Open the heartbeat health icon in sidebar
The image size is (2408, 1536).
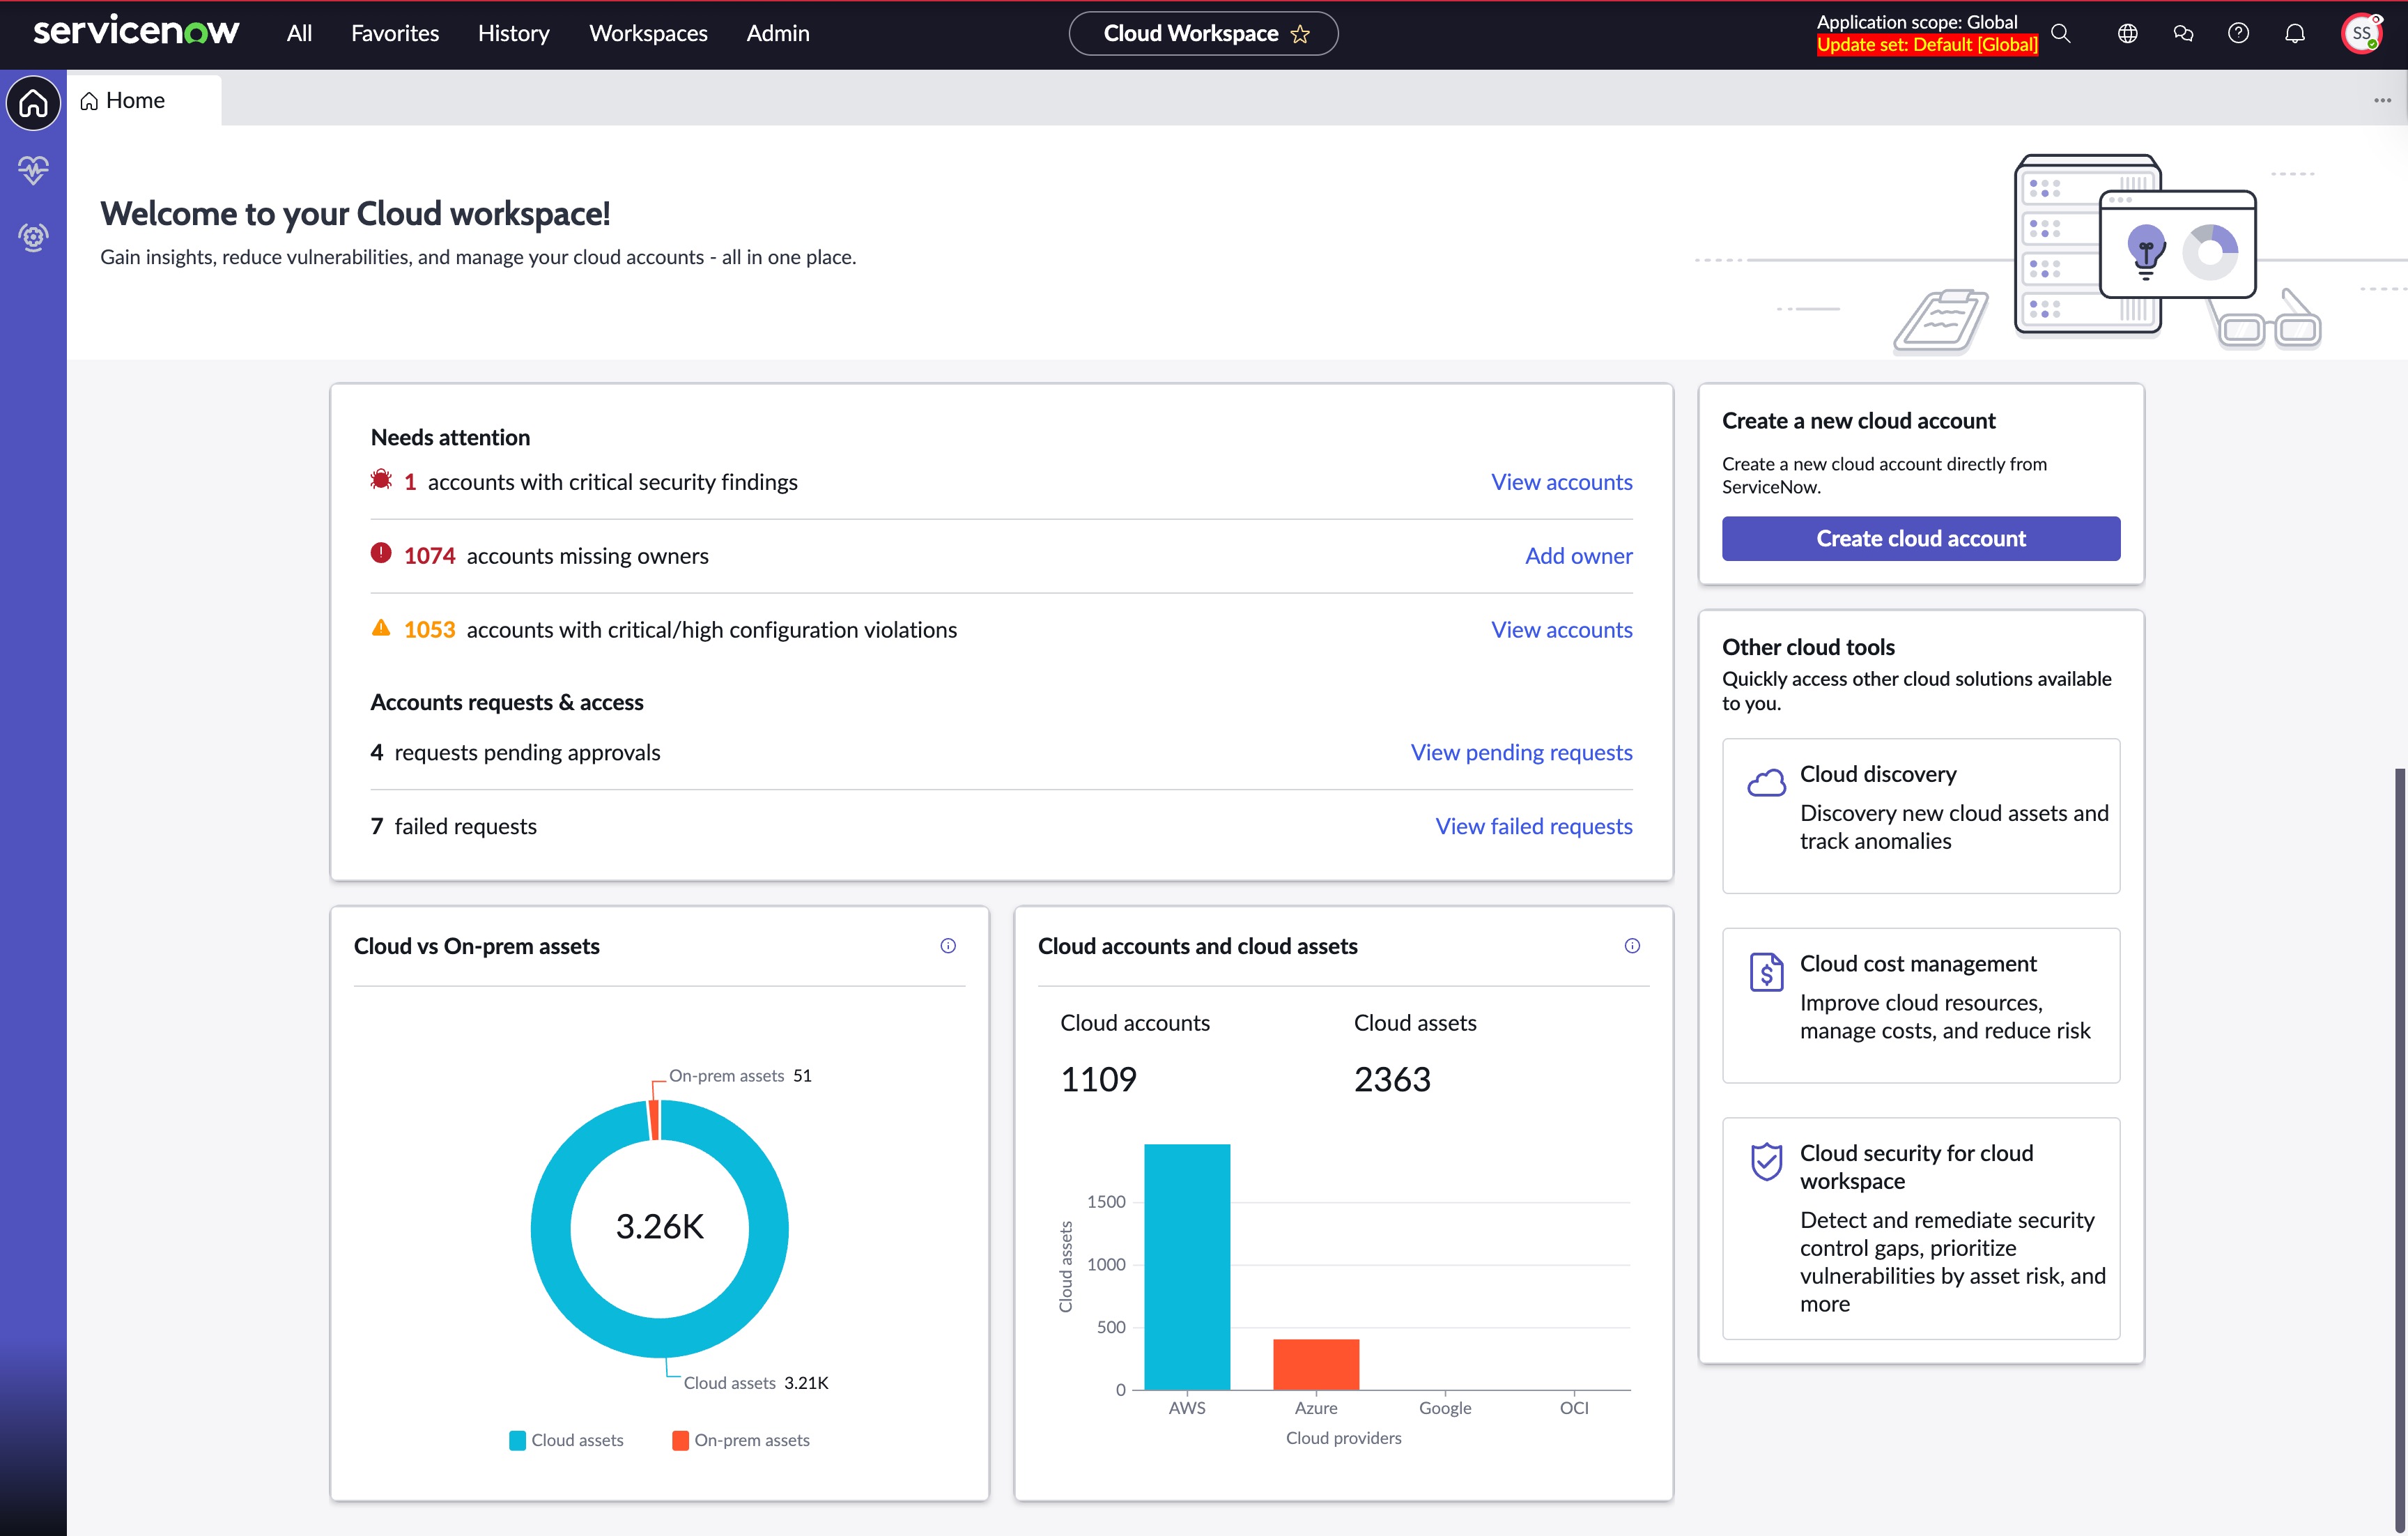[33, 169]
